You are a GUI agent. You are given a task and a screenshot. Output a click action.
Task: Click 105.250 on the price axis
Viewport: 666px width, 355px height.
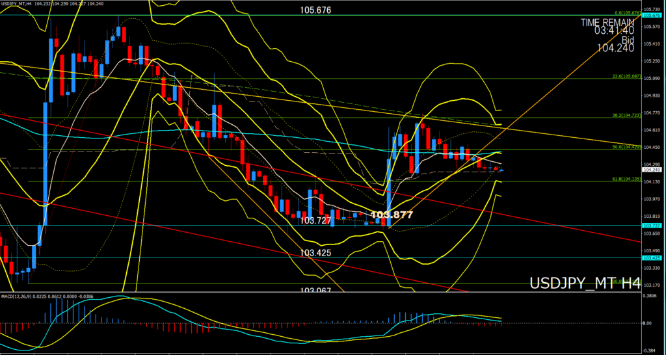click(x=652, y=61)
